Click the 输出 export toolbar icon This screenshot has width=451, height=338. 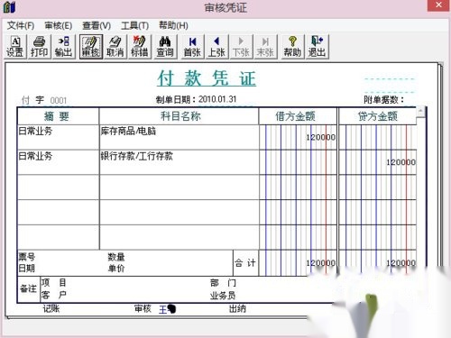[x=63, y=47]
